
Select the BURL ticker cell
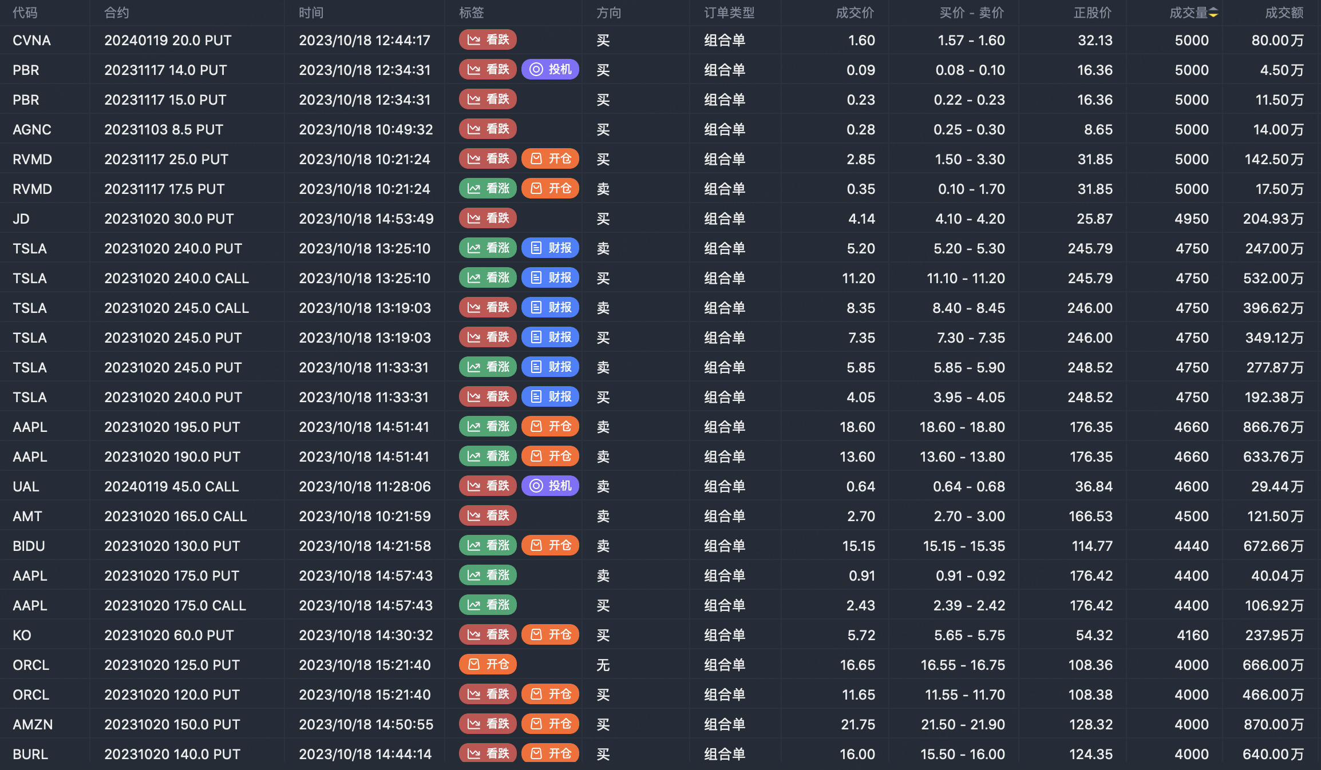[30, 754]
